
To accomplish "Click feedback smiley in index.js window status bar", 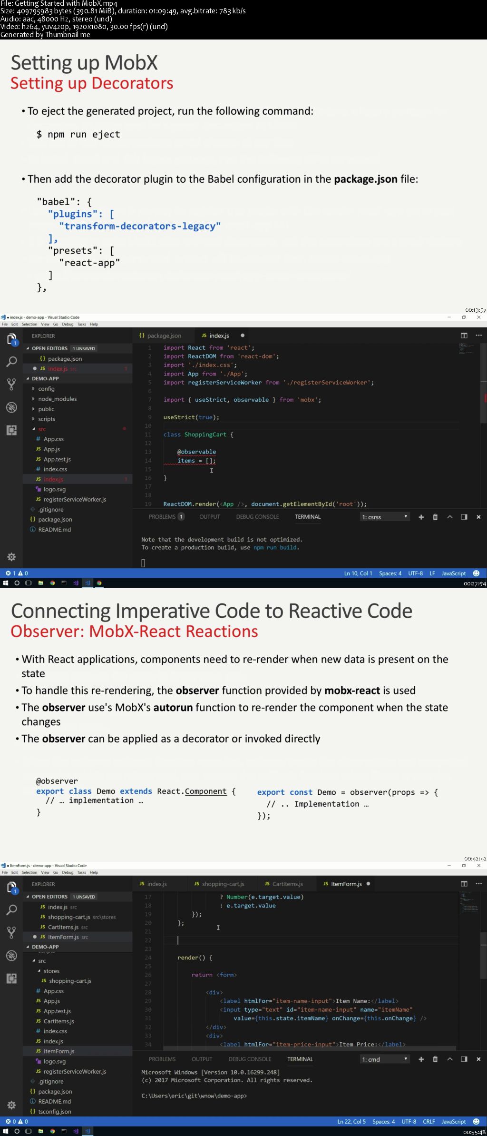I will pos(477,573).
